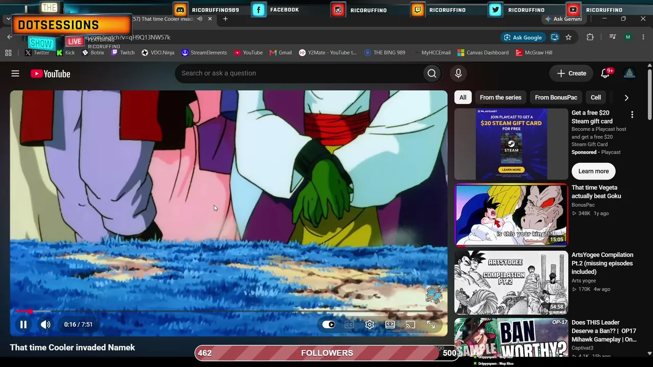
Task: Open the Chrome extensions puzzle menu
Action: [x=590, y=37]
